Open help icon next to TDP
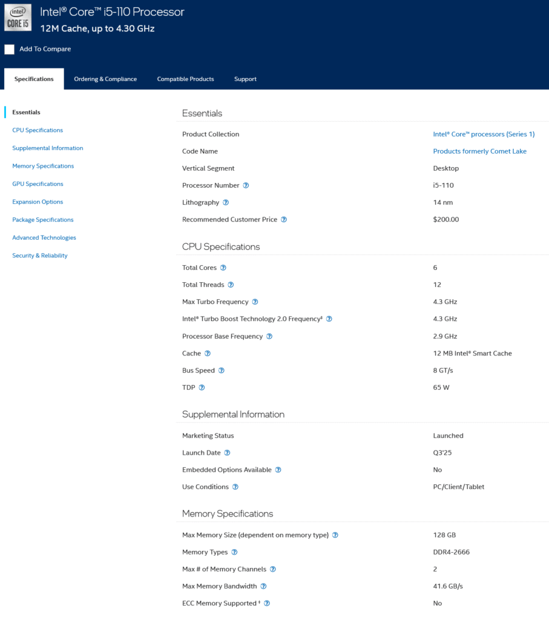 202,387
